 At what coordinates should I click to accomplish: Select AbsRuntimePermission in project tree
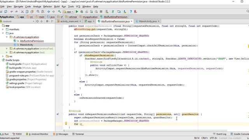tap(32, 41)
